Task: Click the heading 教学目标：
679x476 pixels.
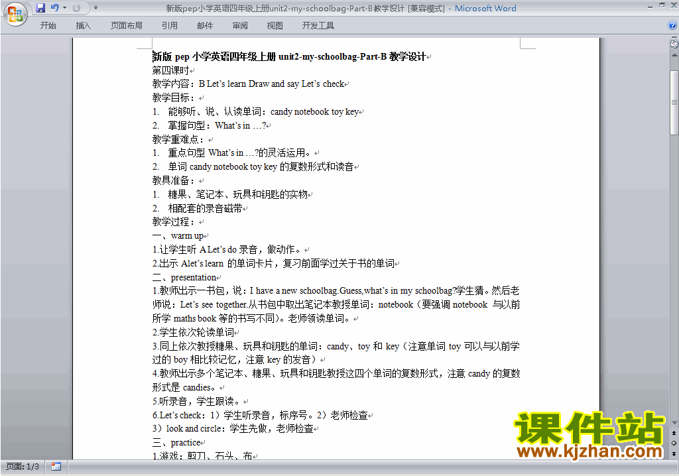Action: point(174,97)
